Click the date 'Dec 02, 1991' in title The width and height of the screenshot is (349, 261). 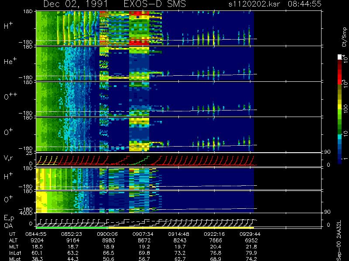(x=75, y=4)
